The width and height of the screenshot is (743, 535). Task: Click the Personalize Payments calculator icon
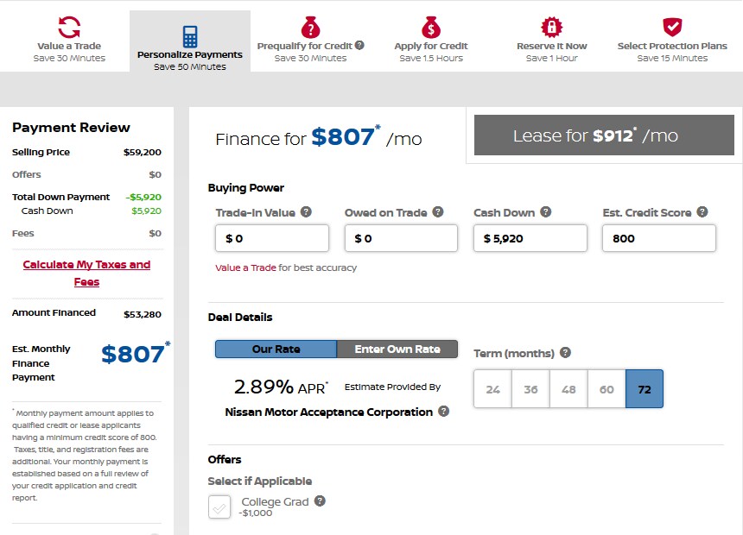pos(190,37)
